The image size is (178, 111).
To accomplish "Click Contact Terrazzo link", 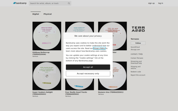I will pos(137,58).
